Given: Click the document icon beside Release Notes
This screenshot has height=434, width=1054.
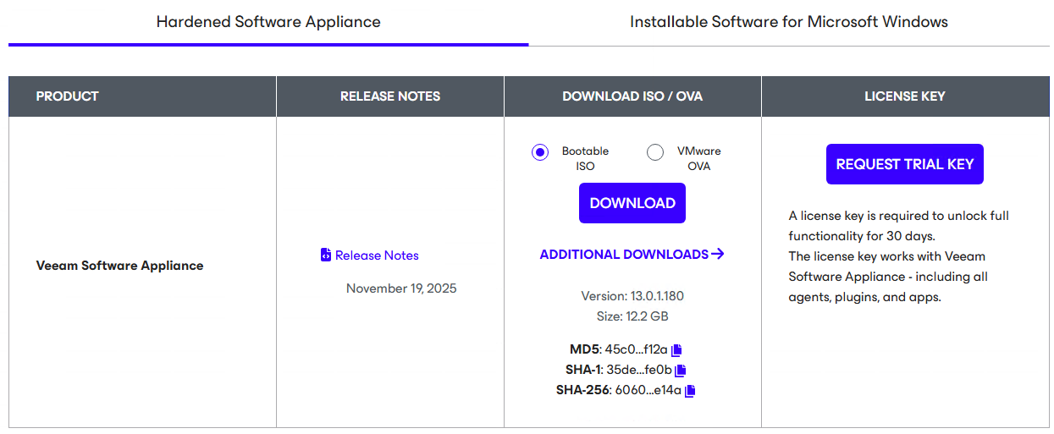Looking at the screenshot, I should click(x=326, y=255).
